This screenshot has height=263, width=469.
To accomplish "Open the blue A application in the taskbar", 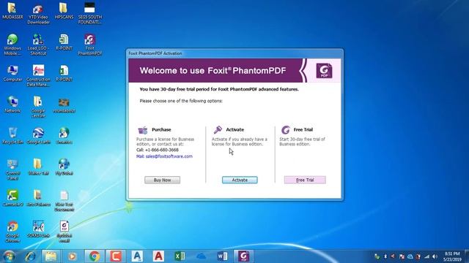I will coord(137,256).
